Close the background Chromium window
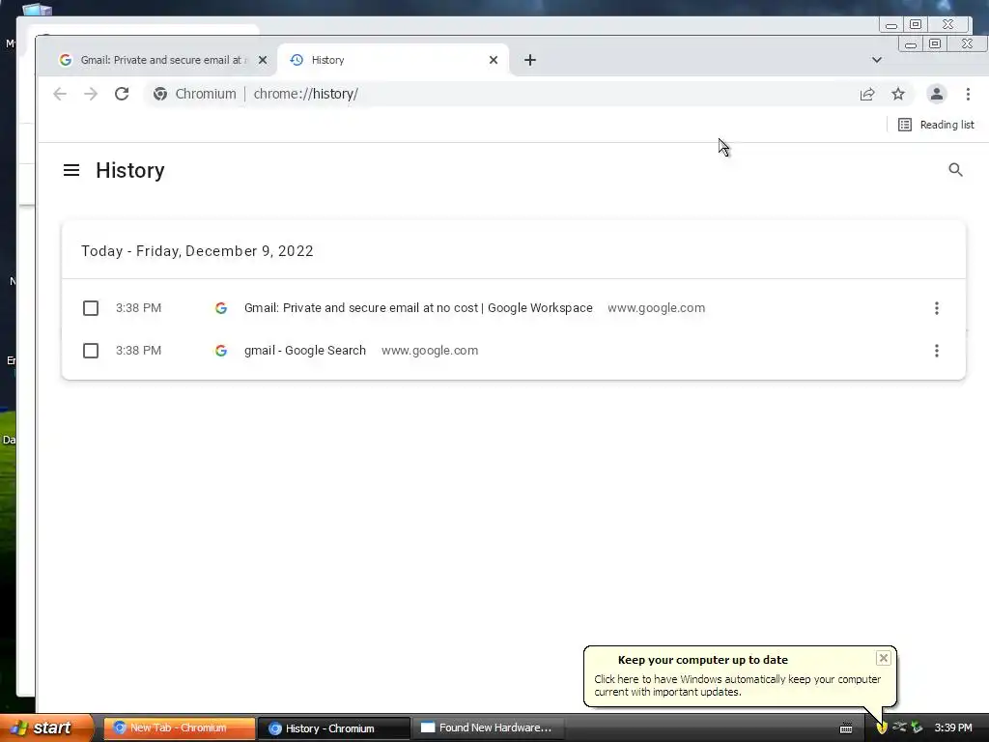 947,24
